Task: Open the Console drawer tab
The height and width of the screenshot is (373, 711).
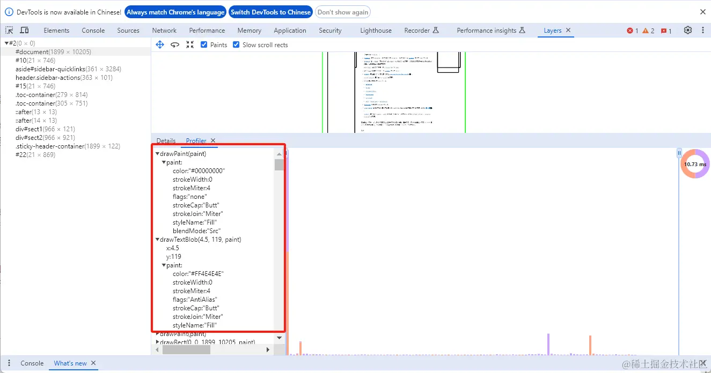Action: pos(32,363)
